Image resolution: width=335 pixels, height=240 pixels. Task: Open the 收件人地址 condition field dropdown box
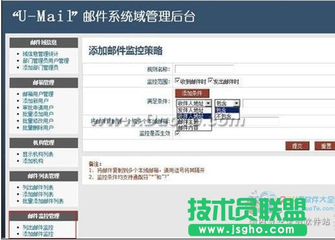coord(194,103)
